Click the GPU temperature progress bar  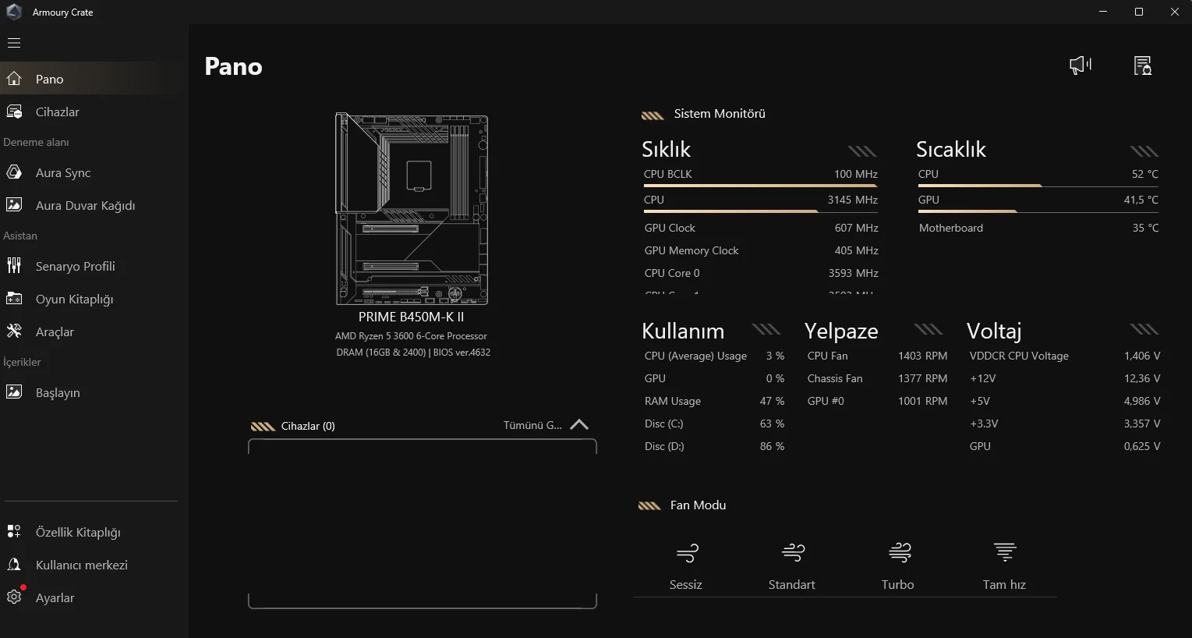(1038, 211)
